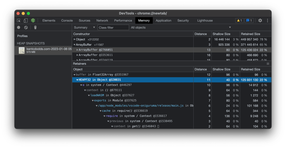Toggle the device toolbar icon
Image resolution: width=286 pixels, height=148 pixels.
25,20
